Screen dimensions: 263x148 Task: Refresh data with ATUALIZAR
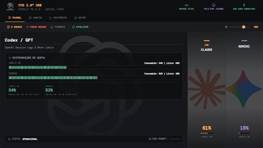tap(80, 27)
